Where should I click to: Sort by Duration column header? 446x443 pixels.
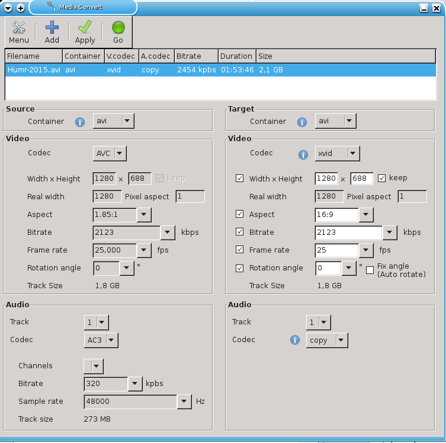[238, 56]
